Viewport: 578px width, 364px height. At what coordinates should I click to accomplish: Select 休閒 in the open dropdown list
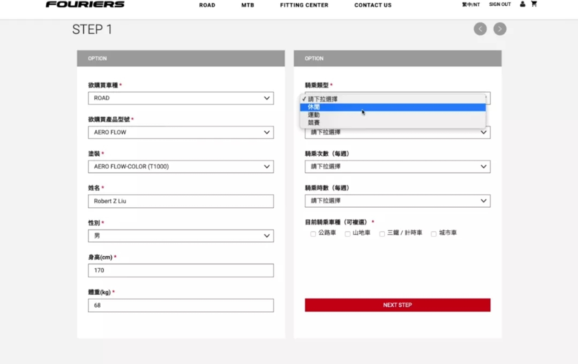click(393, 107)
